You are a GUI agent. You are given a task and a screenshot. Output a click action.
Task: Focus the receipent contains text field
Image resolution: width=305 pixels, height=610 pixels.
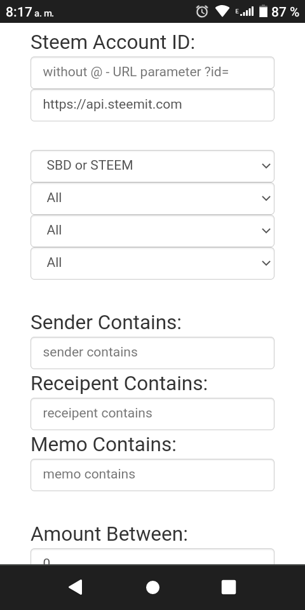click(152, 414)
